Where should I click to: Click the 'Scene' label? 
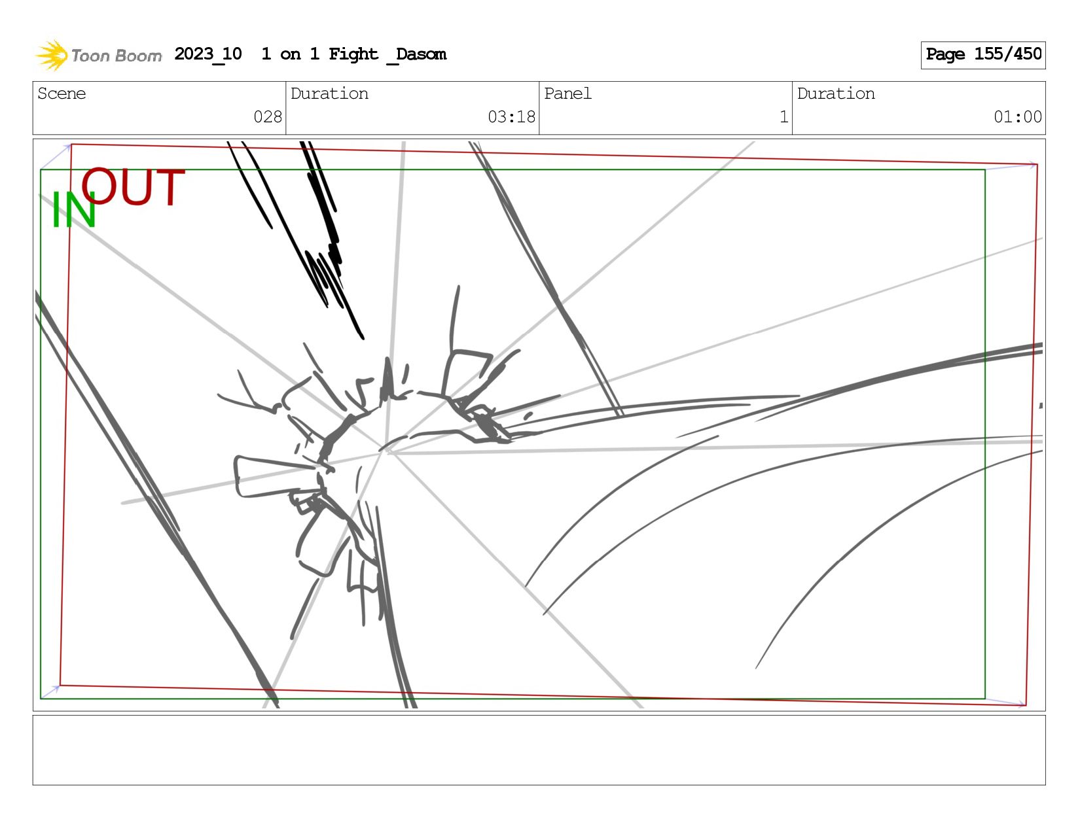point(62,94)
